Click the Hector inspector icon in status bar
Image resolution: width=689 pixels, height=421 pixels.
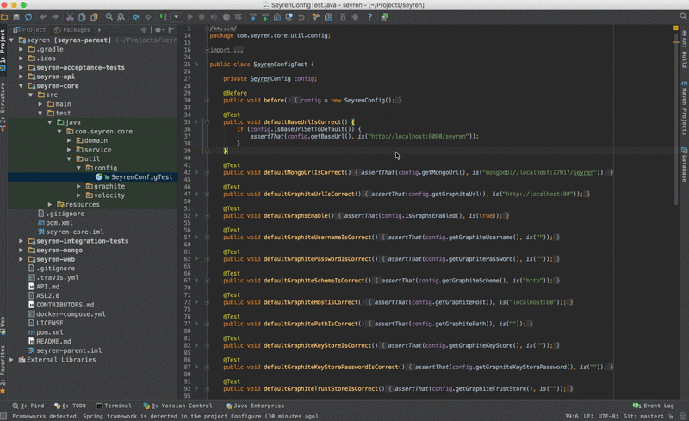click(x=682, y=416)
